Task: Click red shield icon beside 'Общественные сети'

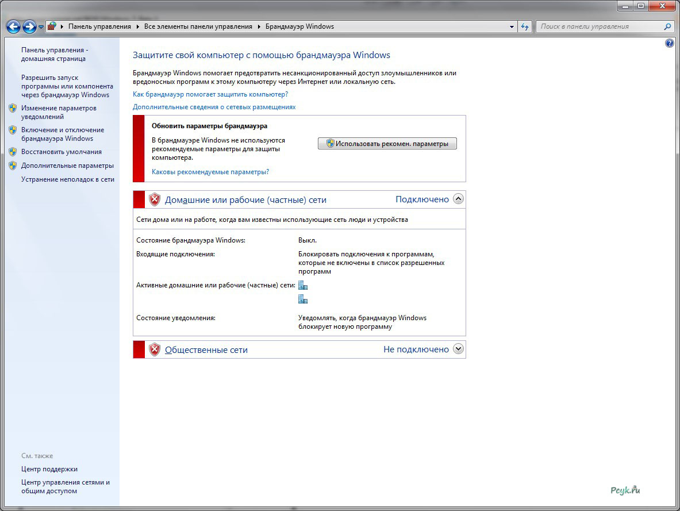Action: click(155, 349)
